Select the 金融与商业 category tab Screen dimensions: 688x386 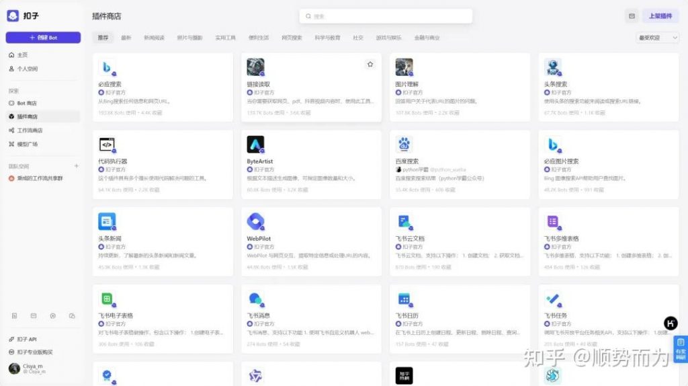[427, 38]
